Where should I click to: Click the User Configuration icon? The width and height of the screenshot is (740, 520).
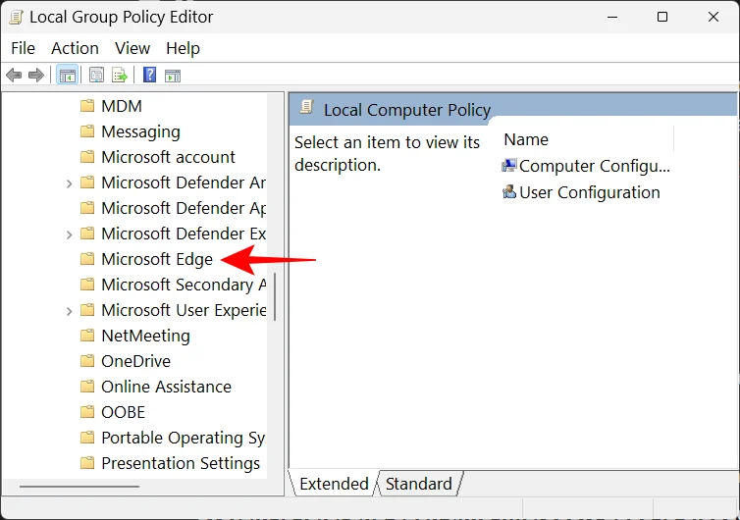(x=509, y=191)
